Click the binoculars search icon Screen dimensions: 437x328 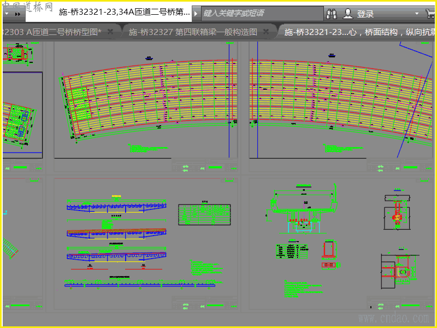(x=332, y=13)
